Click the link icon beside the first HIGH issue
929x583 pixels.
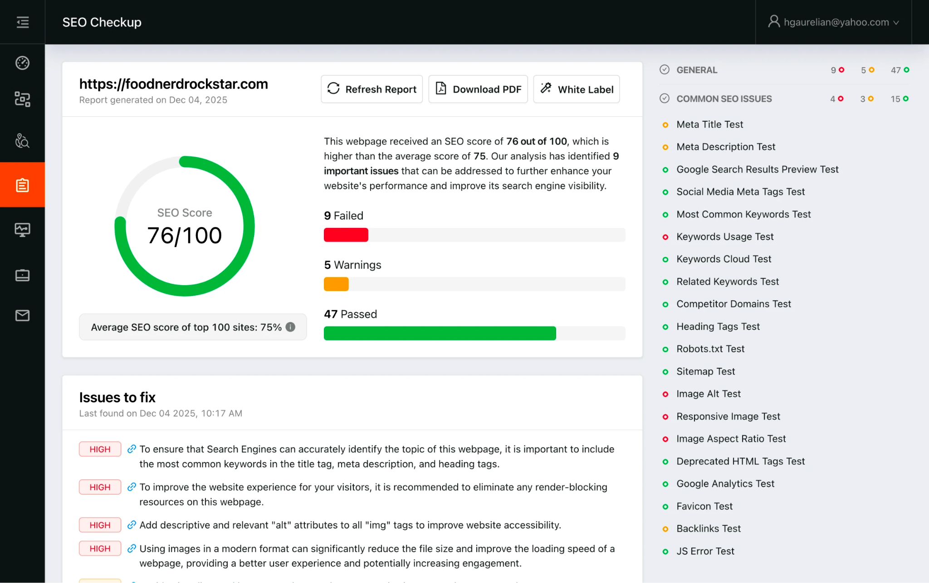point(132,449)
